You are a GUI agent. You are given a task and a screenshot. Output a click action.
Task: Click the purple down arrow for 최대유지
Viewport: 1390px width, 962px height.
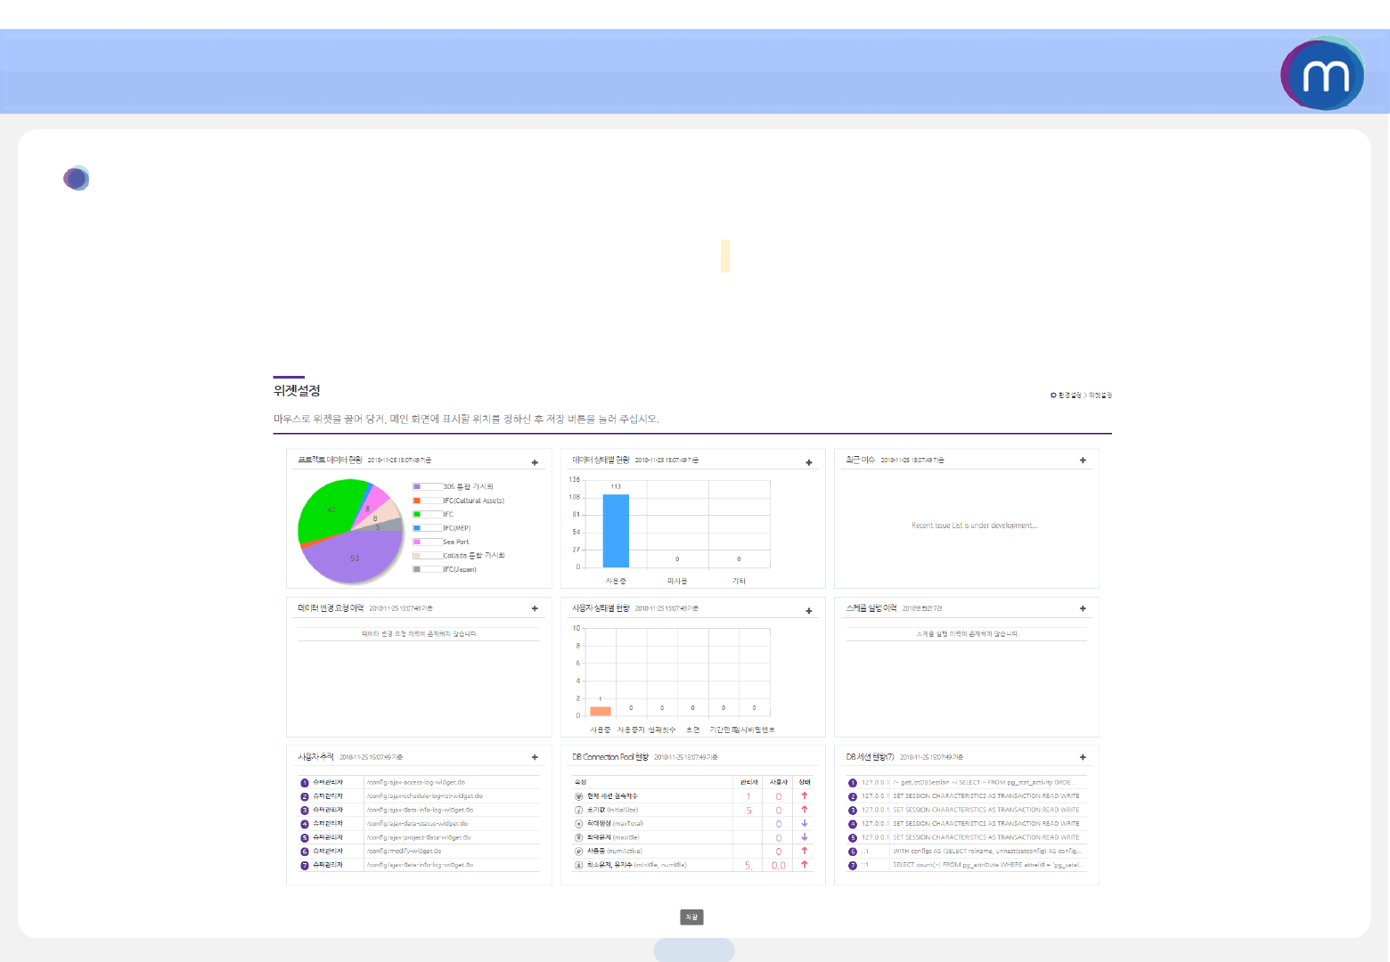pos(805,836)
